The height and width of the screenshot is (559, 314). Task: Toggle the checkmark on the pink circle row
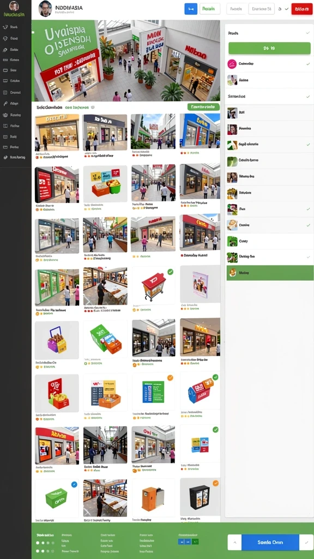click(x=307, y=64)
